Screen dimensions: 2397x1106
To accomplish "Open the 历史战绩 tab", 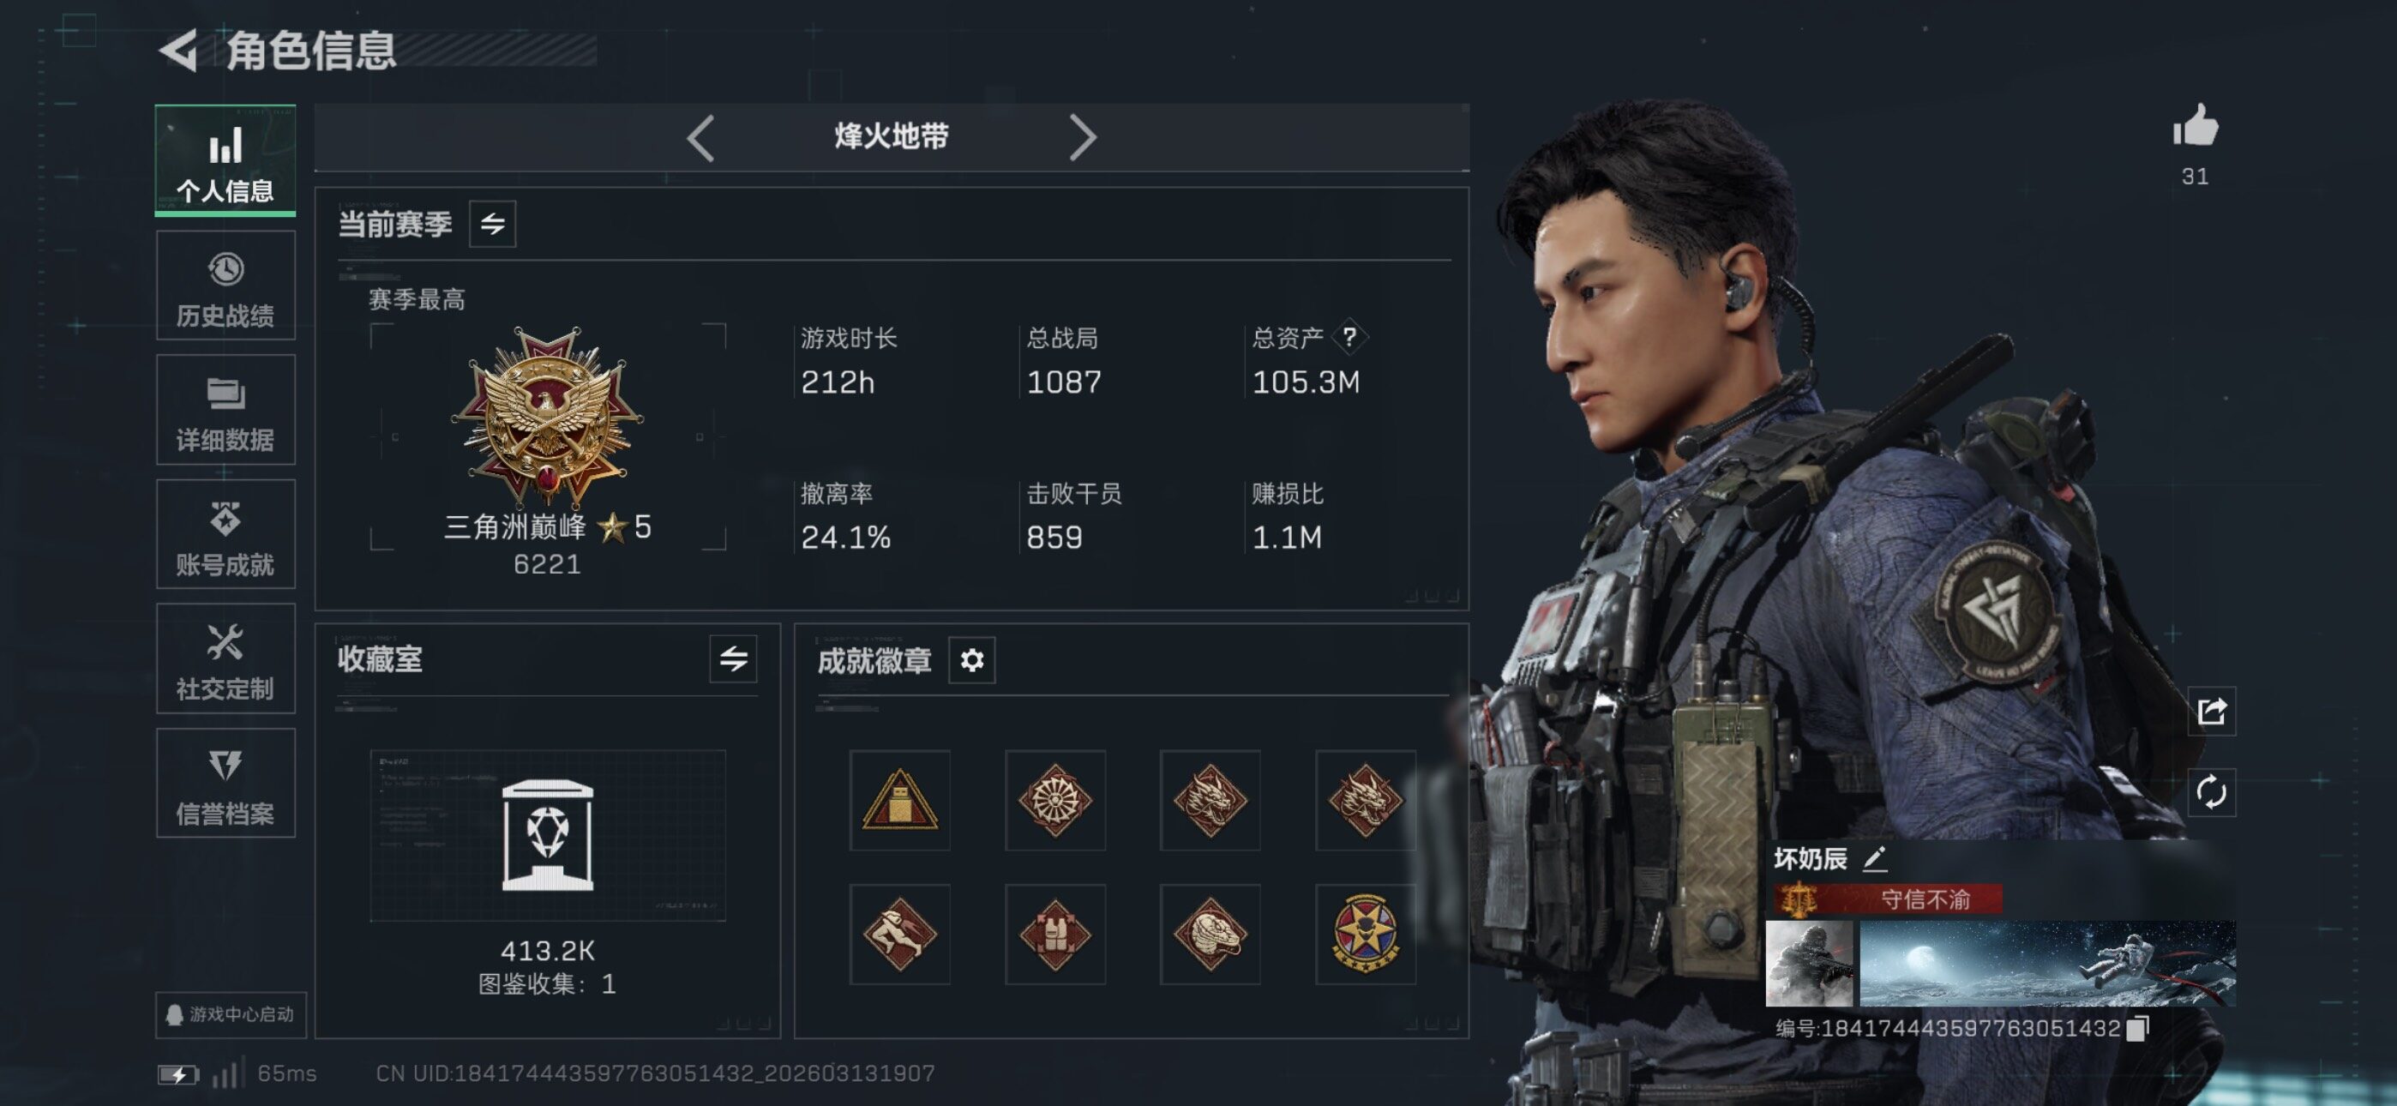I will pyautogui.click(x=225, y=286).
